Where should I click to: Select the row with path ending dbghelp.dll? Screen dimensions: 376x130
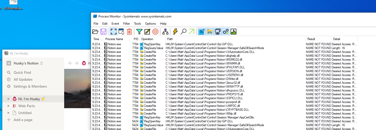224,56
